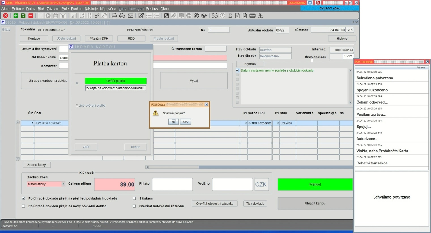Viewport: 431px width, 233px height.
Task: Click the horizontal scrollbar under the table
Action: click(249, 167)
